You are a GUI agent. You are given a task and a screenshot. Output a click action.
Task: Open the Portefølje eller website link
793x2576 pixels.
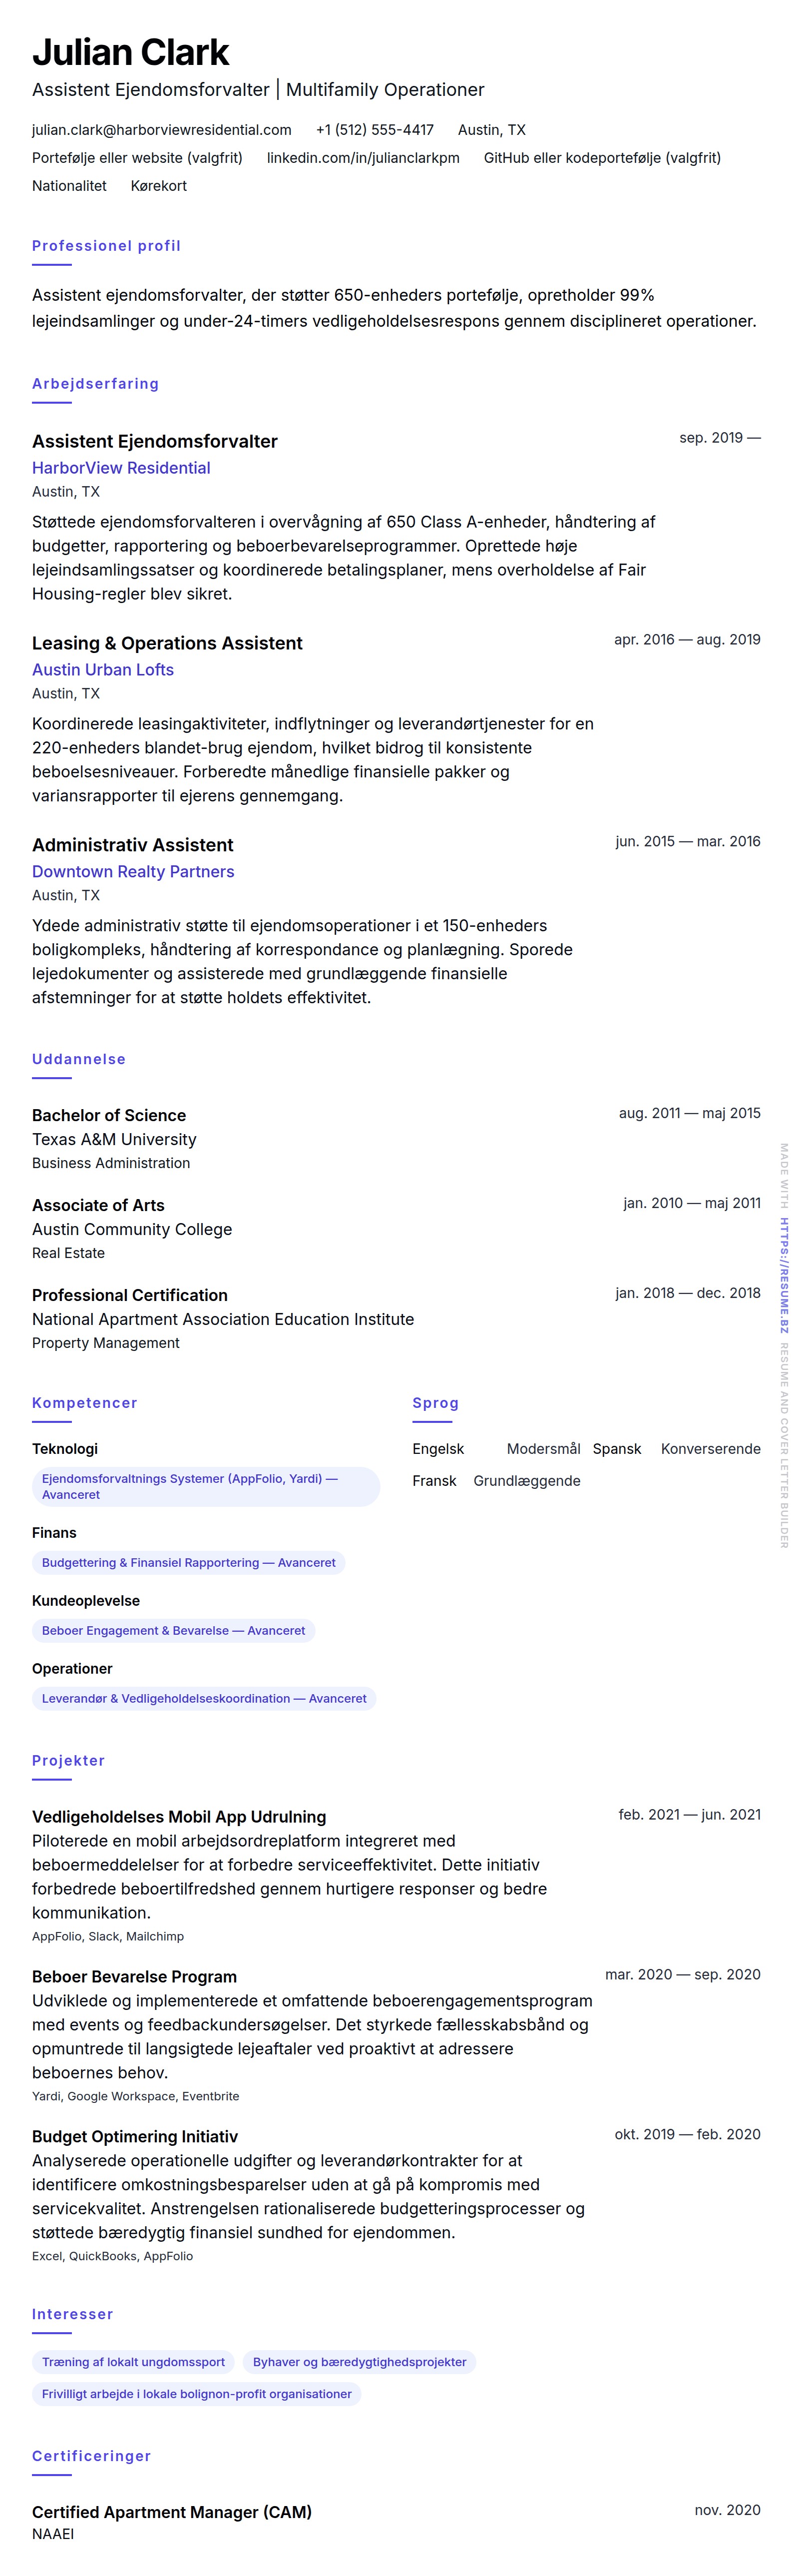(137, 158)
